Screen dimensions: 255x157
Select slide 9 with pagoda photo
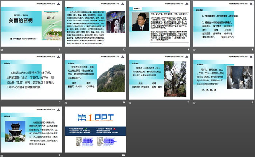click(31, 130)
